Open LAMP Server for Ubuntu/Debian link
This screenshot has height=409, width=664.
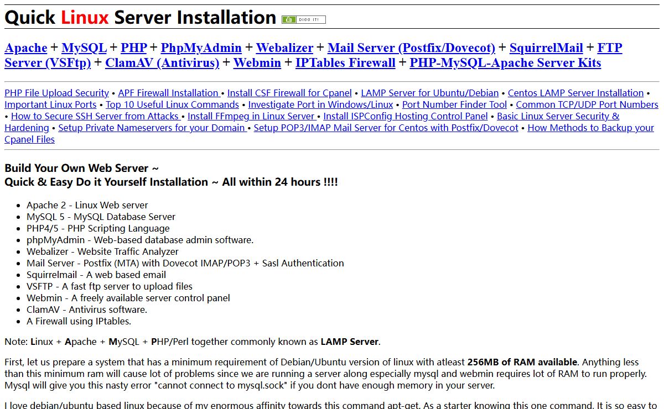(430, 93)
